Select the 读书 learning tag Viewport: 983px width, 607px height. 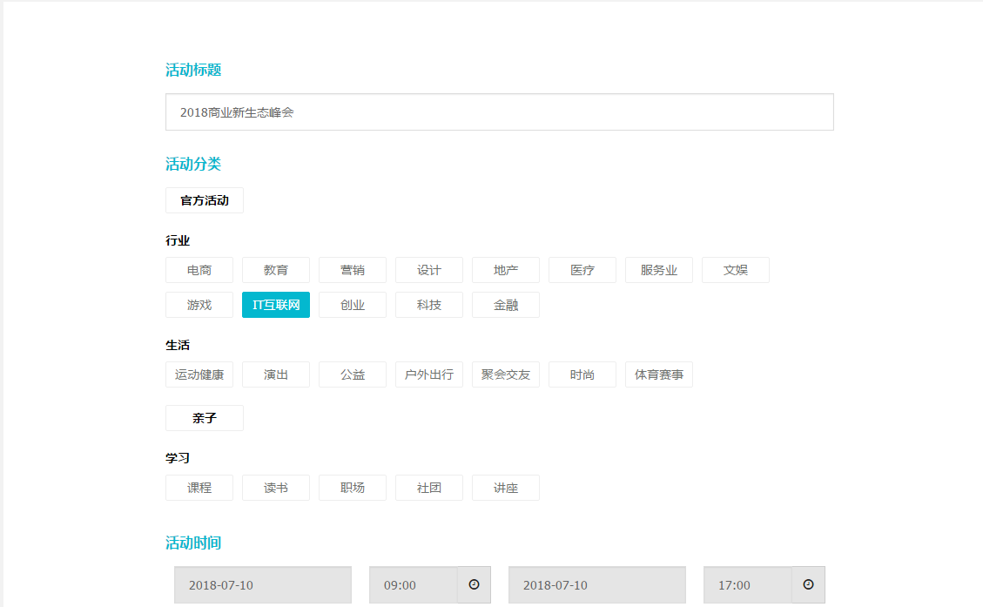point(276,488)
